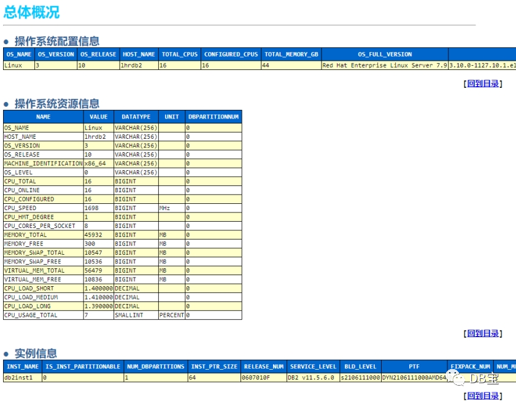The width and height of the screenshot is (516, 401).
Task: Click the OS_FULL_VERSION column header
Action: 385,55
